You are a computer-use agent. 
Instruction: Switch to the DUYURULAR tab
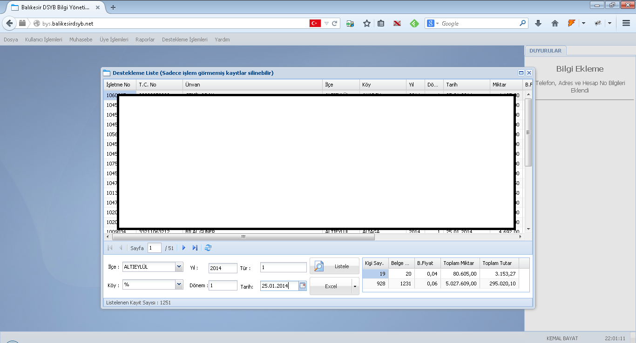pos(545,51)
